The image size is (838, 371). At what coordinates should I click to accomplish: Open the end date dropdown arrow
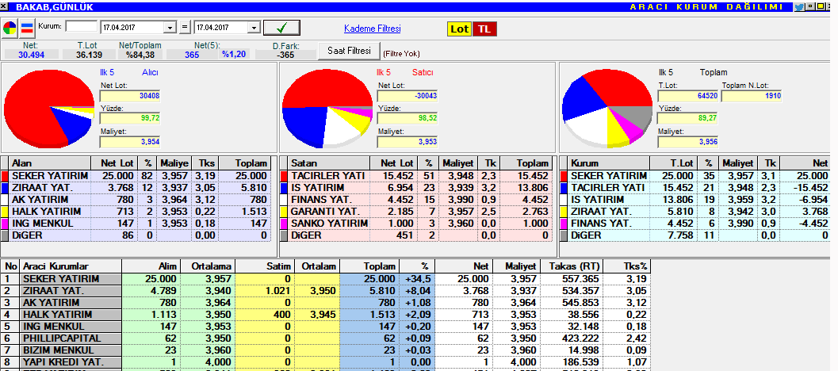254,28
